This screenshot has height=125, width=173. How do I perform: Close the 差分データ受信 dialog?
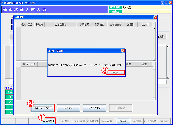point(123,51)
